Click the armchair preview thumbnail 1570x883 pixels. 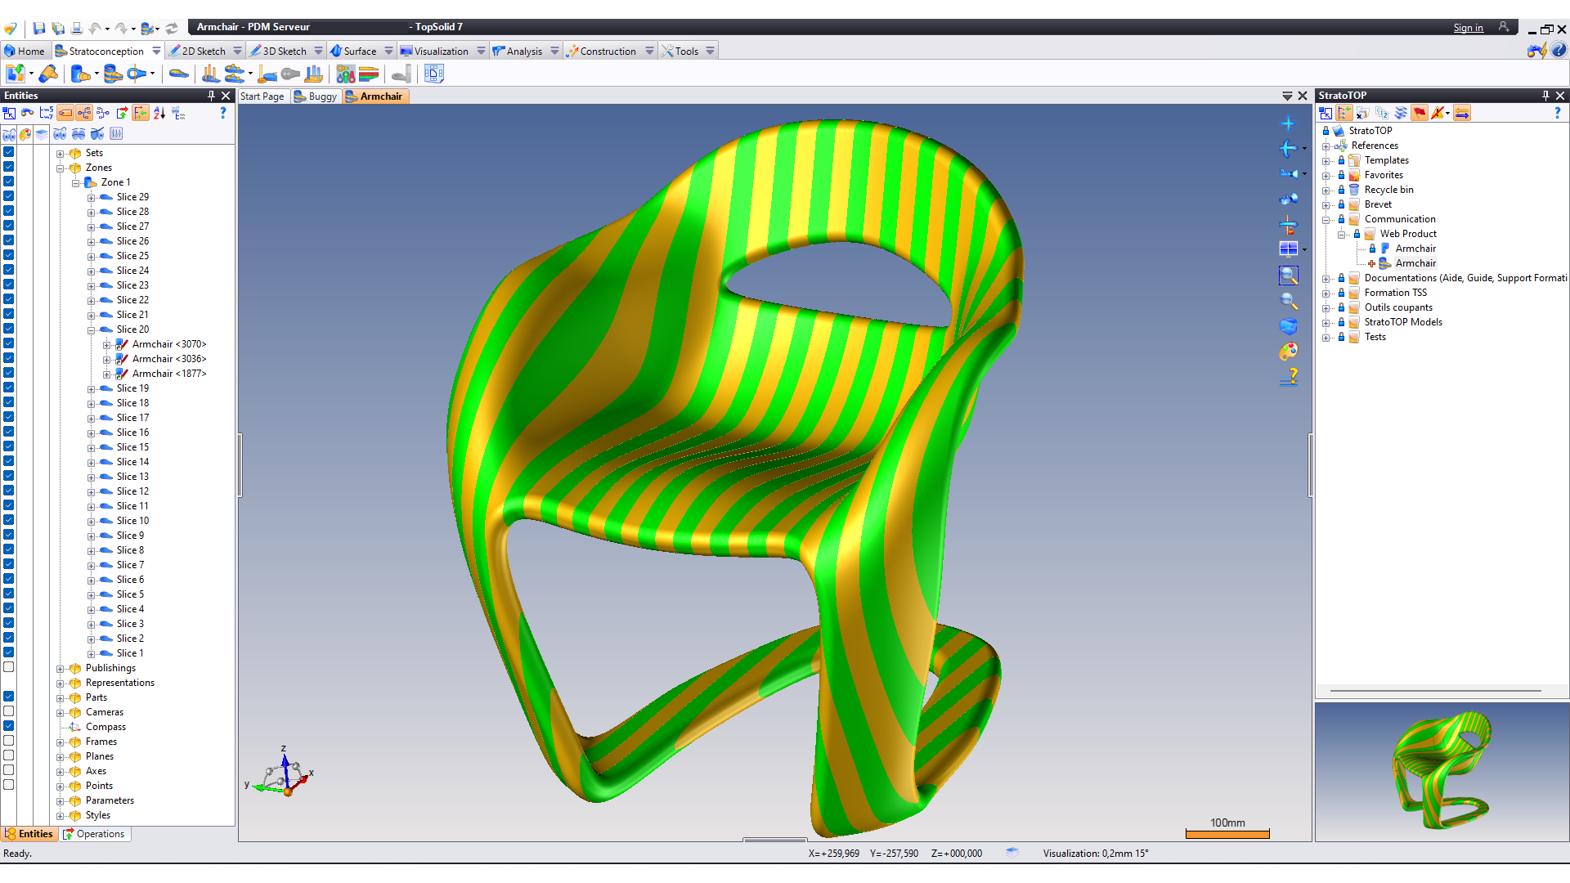click(x=1442, y=770)
